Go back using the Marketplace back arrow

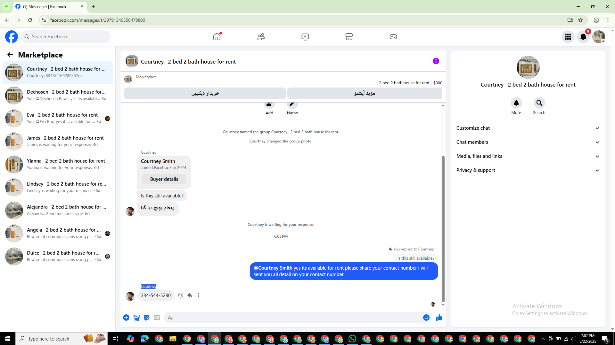point(10,55)
